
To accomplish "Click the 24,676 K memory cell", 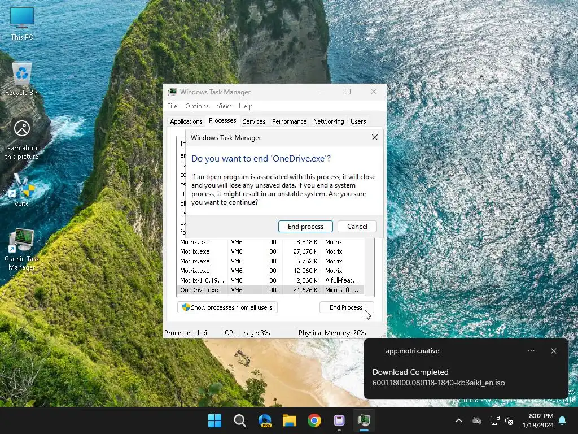I will (x=305, y=290).
